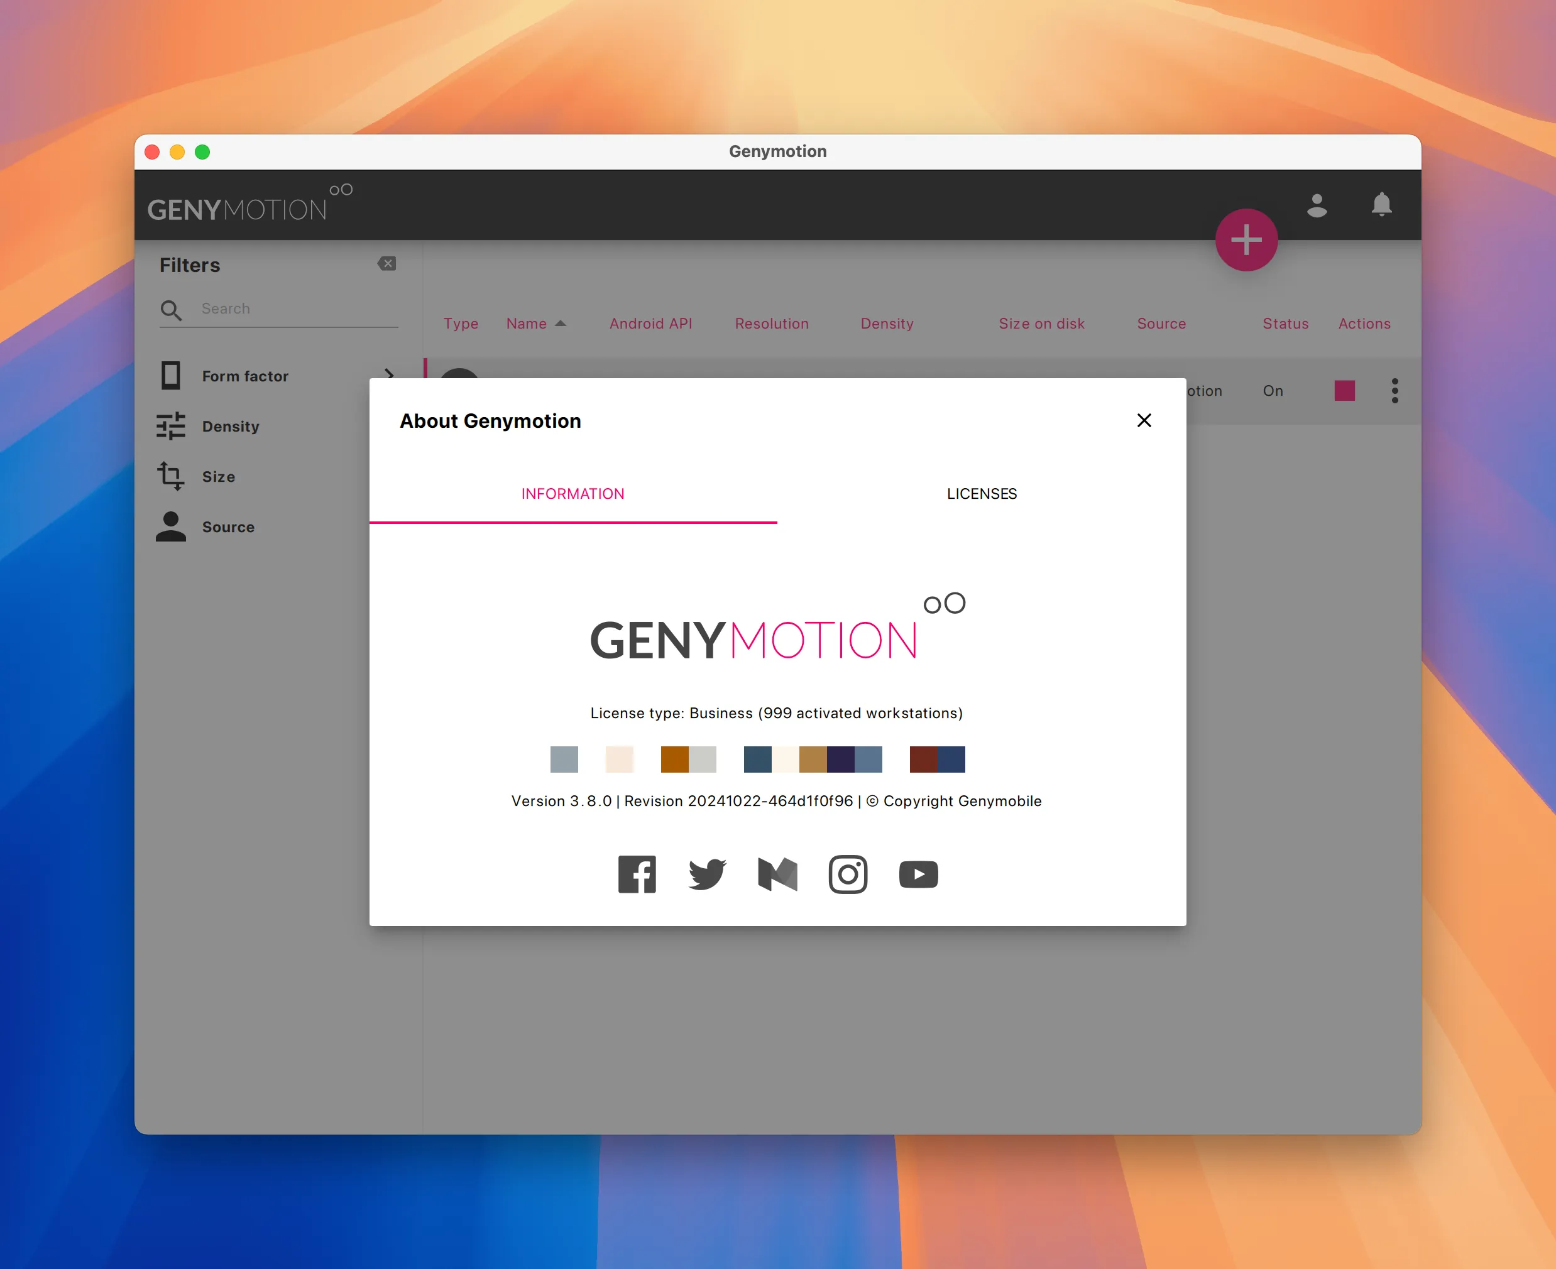Stay on the INFORMATION tab
Screen dimensions: 1556x1269
[x=573, y=493]
